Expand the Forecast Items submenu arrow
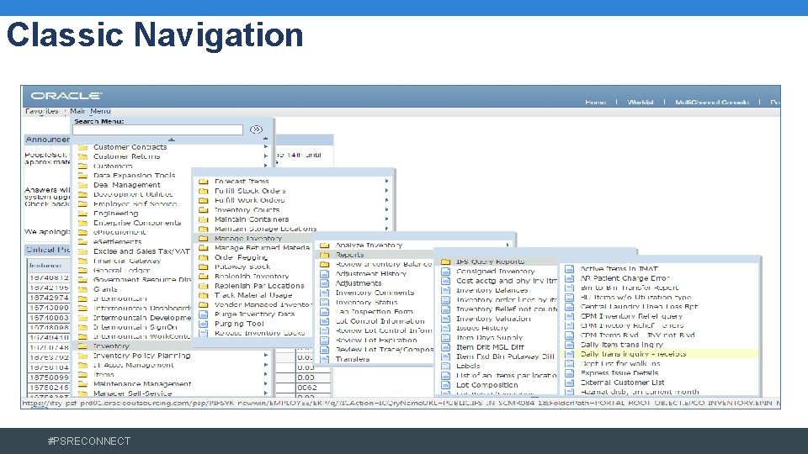808x454 pixels. click(386, 182)
